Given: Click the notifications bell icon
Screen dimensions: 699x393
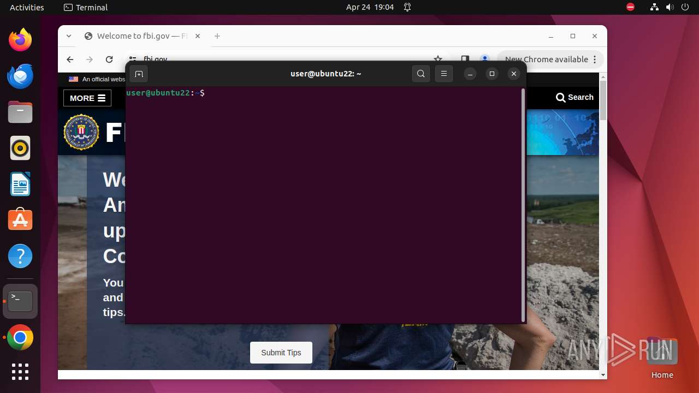Looking at the screenshot, I should [x=407, y=8].
